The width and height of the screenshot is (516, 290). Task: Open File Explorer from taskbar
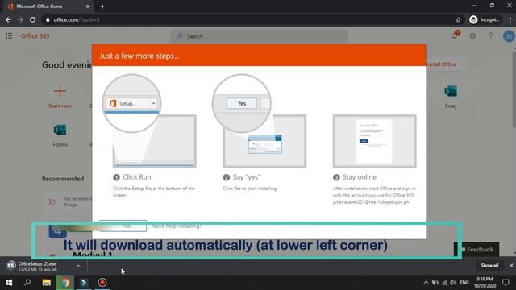pyautogui.click(x=47, y=283)
